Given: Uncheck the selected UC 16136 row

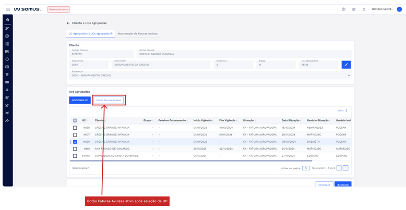Looking at the screenshot, I should click(x=75, y=142).
